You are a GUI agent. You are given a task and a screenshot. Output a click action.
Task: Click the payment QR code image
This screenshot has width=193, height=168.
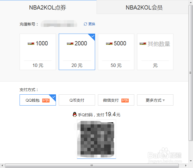pos(96,139)
